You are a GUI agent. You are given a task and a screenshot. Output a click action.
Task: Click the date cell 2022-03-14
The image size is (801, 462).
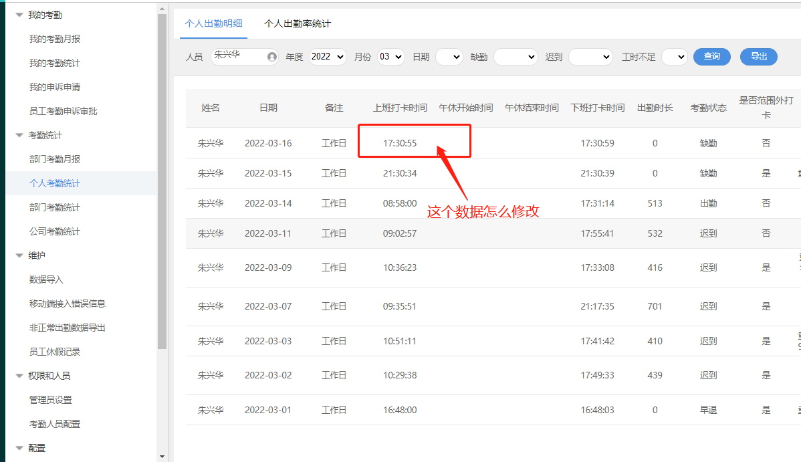pos(268,203)
